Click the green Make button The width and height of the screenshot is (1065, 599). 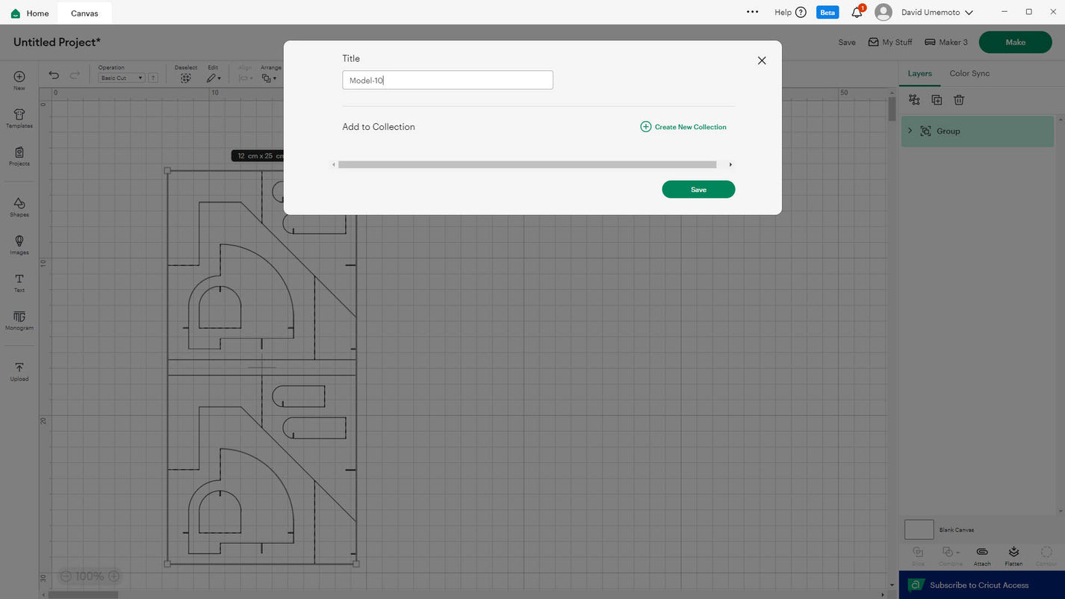coord(1015,43)
